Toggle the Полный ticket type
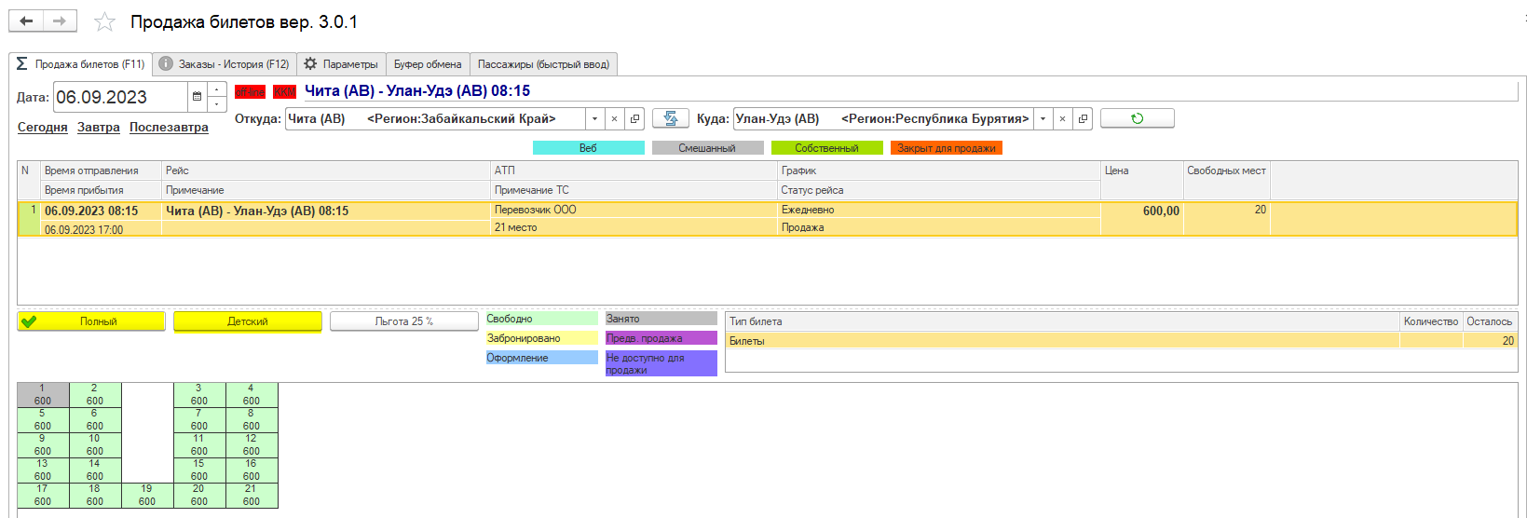Screen dimensions: 1527x518 coord(91,321)
